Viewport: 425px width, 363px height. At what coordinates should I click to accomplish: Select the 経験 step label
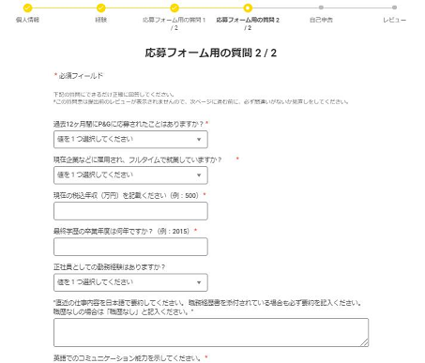pyautogui.click(x=101, y=20)
